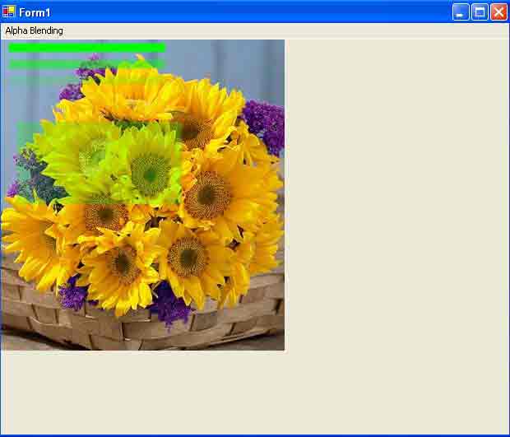Close the Form1 window
Viewport: 510px width, 437px height.
[499, 12]
